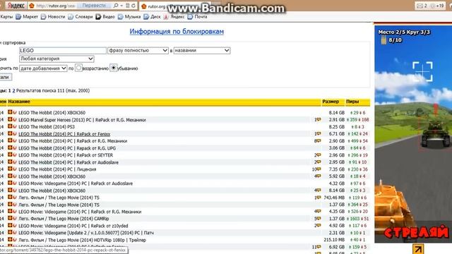The height and width of the screenshot is (254, 452).
Task: Click the 8.25 GB size cell
Action: click(x=337, y=127)
